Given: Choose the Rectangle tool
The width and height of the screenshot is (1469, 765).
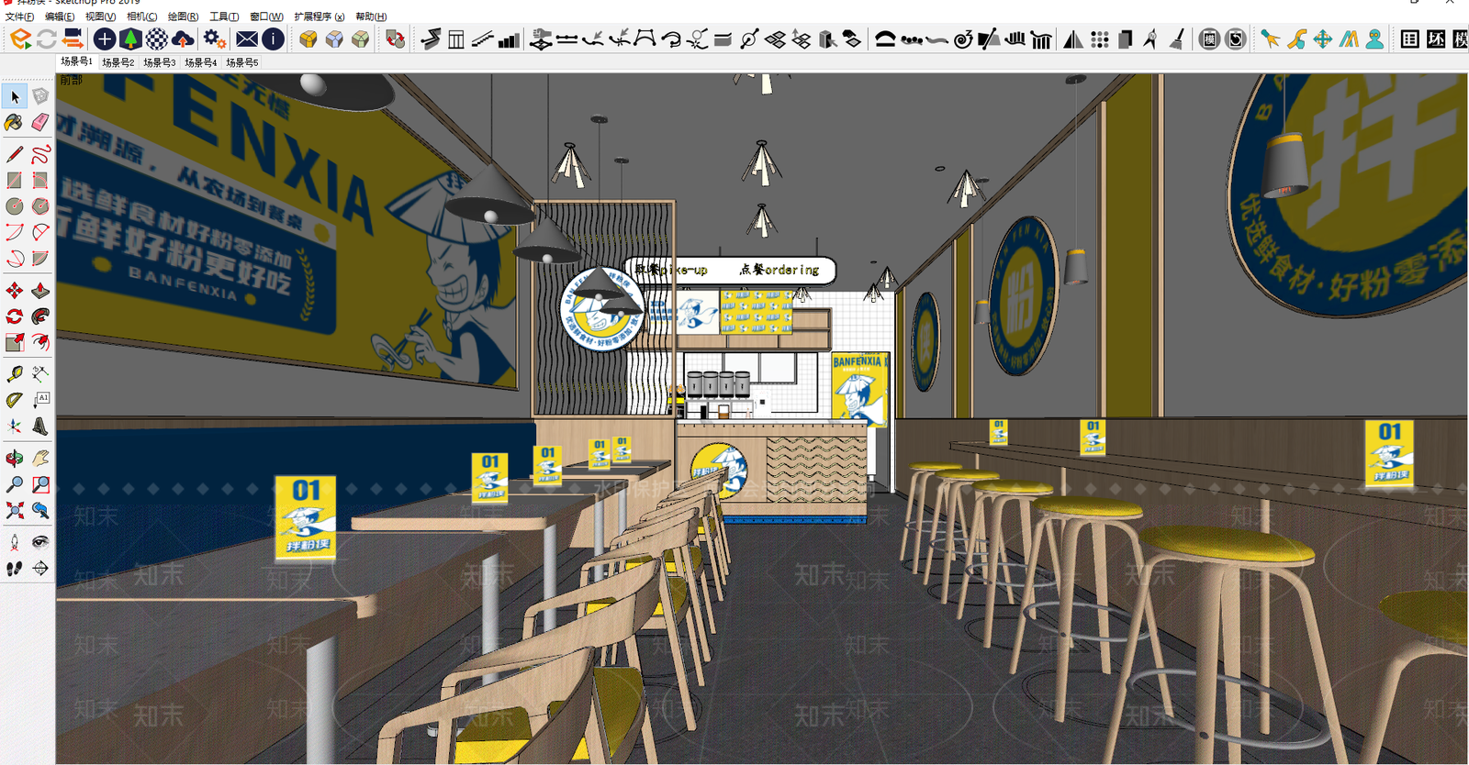Looking at the screenshot, I should coord(15,181).
